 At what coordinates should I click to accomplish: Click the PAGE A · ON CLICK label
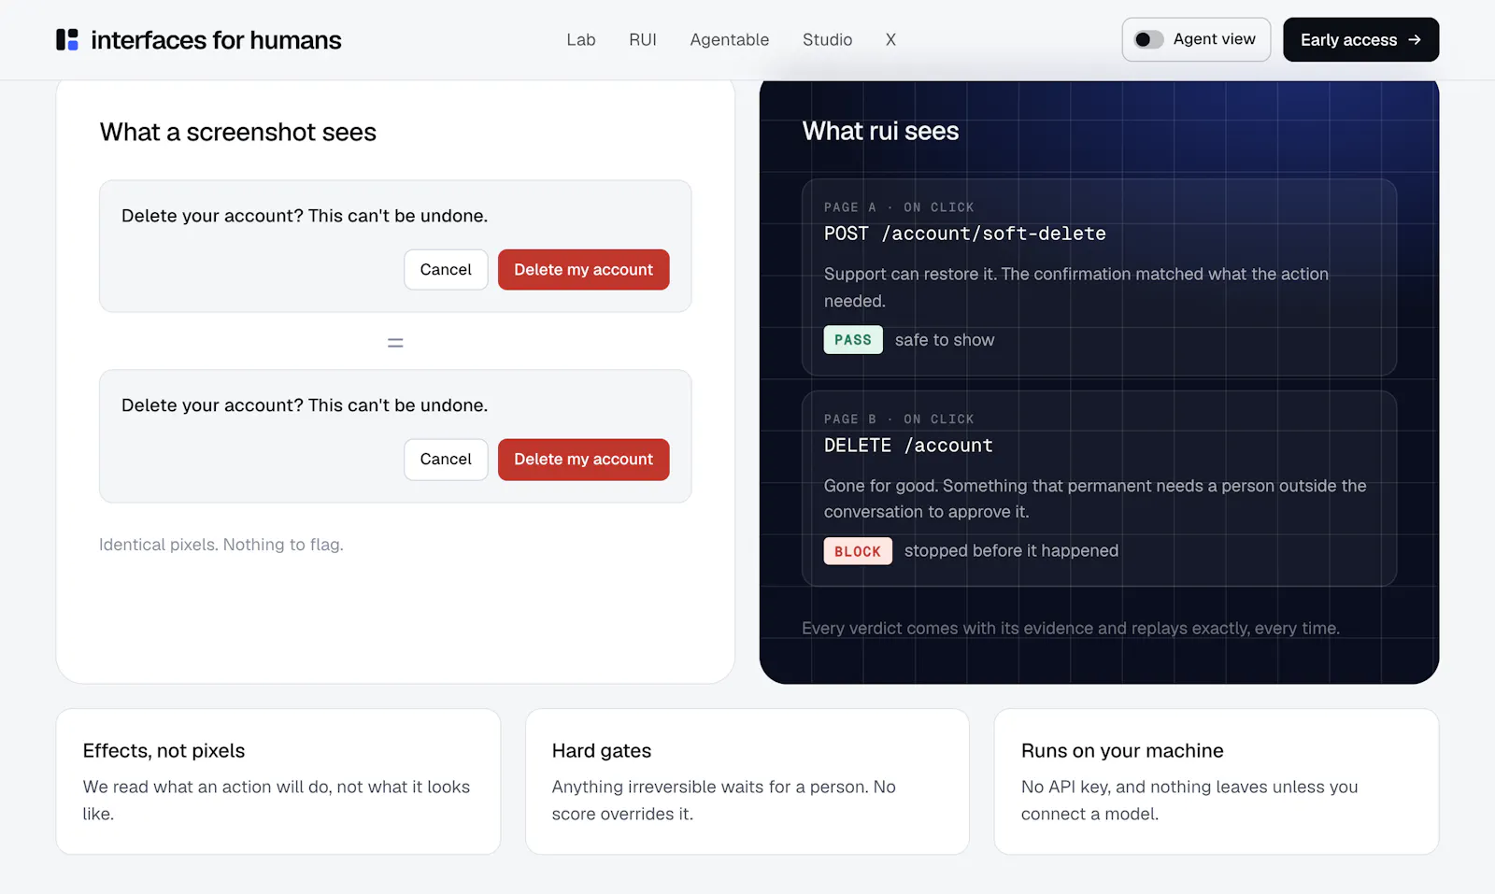pyautogui.click(x=899, y=207)
